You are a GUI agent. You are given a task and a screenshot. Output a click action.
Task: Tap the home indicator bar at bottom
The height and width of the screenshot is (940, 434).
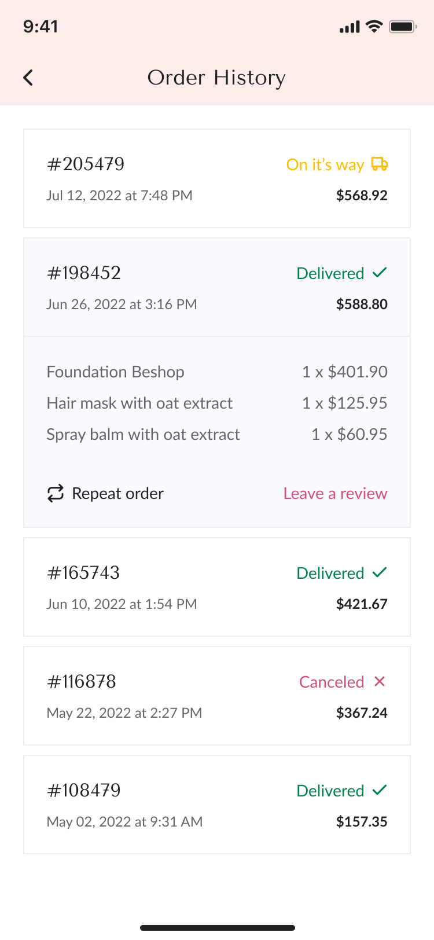pos(217,928)
